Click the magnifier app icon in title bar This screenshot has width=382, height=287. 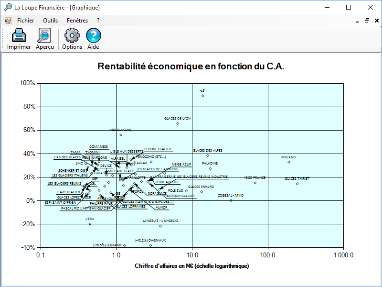click(x=8, y=7)
